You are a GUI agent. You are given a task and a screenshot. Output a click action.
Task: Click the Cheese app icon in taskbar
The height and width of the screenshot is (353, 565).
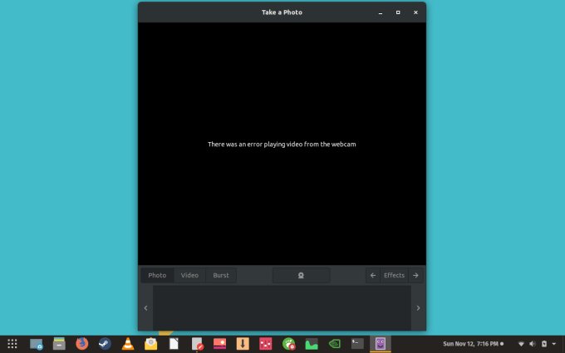click(x=381, y=343)
